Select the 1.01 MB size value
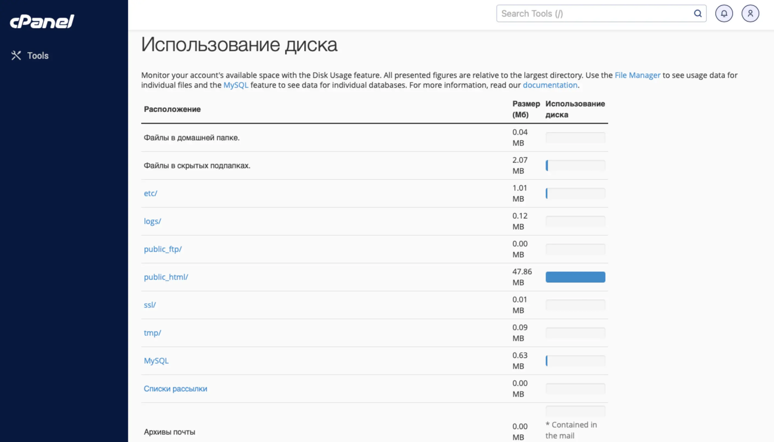The image size is (774, 442). (519, 193)
